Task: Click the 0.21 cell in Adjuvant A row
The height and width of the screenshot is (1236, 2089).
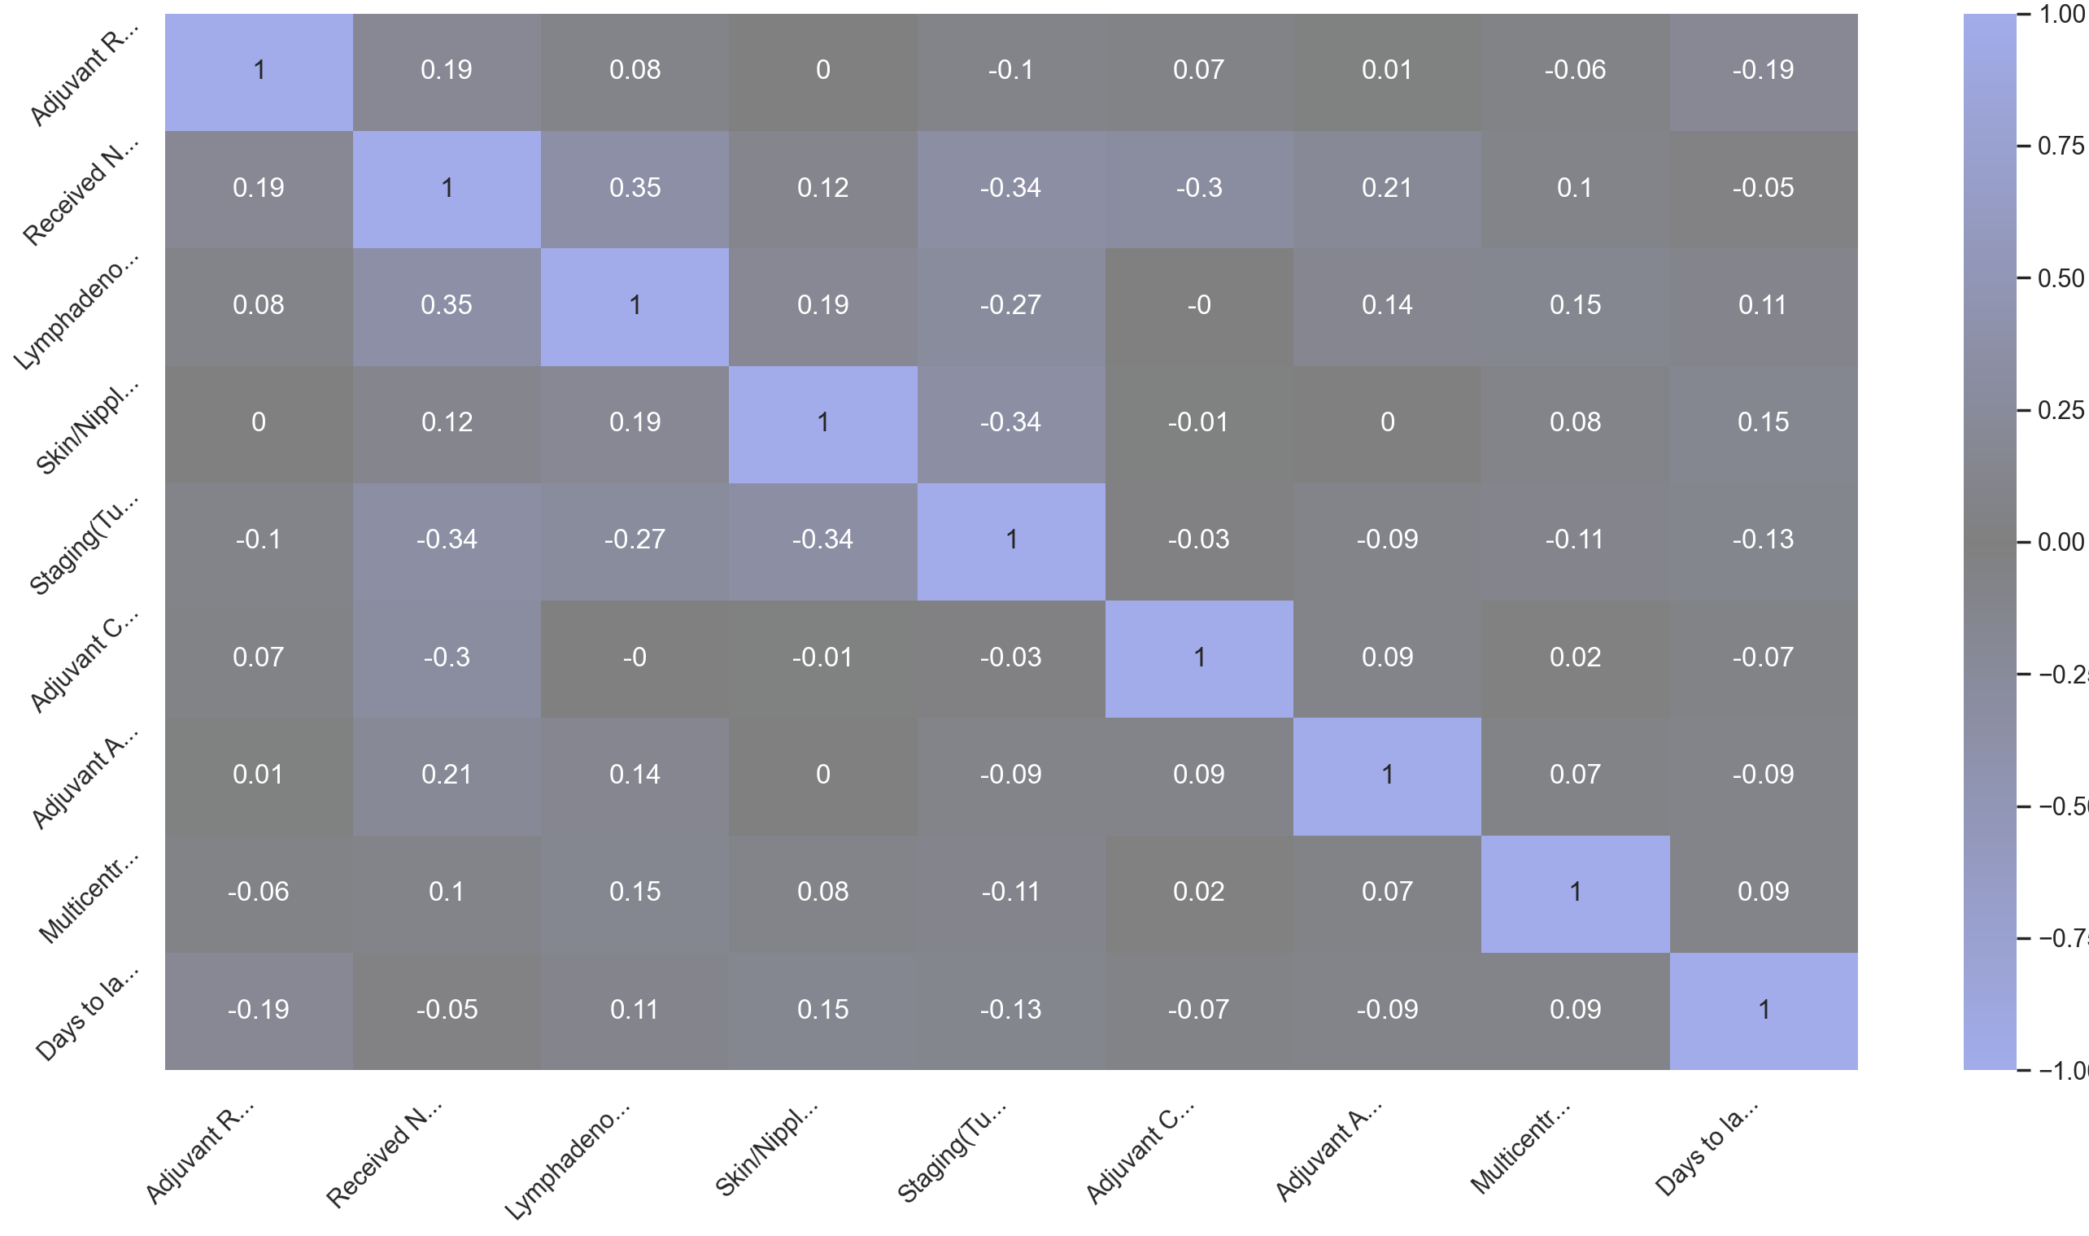Action: coord(447,775)
